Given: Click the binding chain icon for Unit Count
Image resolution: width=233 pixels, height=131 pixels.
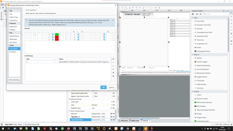Looking at the screenshot, I should [x=114, y=102].
